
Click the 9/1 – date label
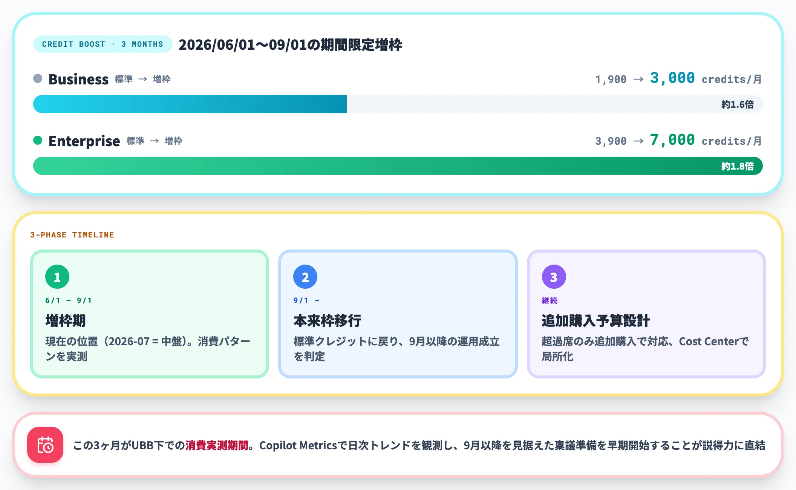click(x=306, y=300)
